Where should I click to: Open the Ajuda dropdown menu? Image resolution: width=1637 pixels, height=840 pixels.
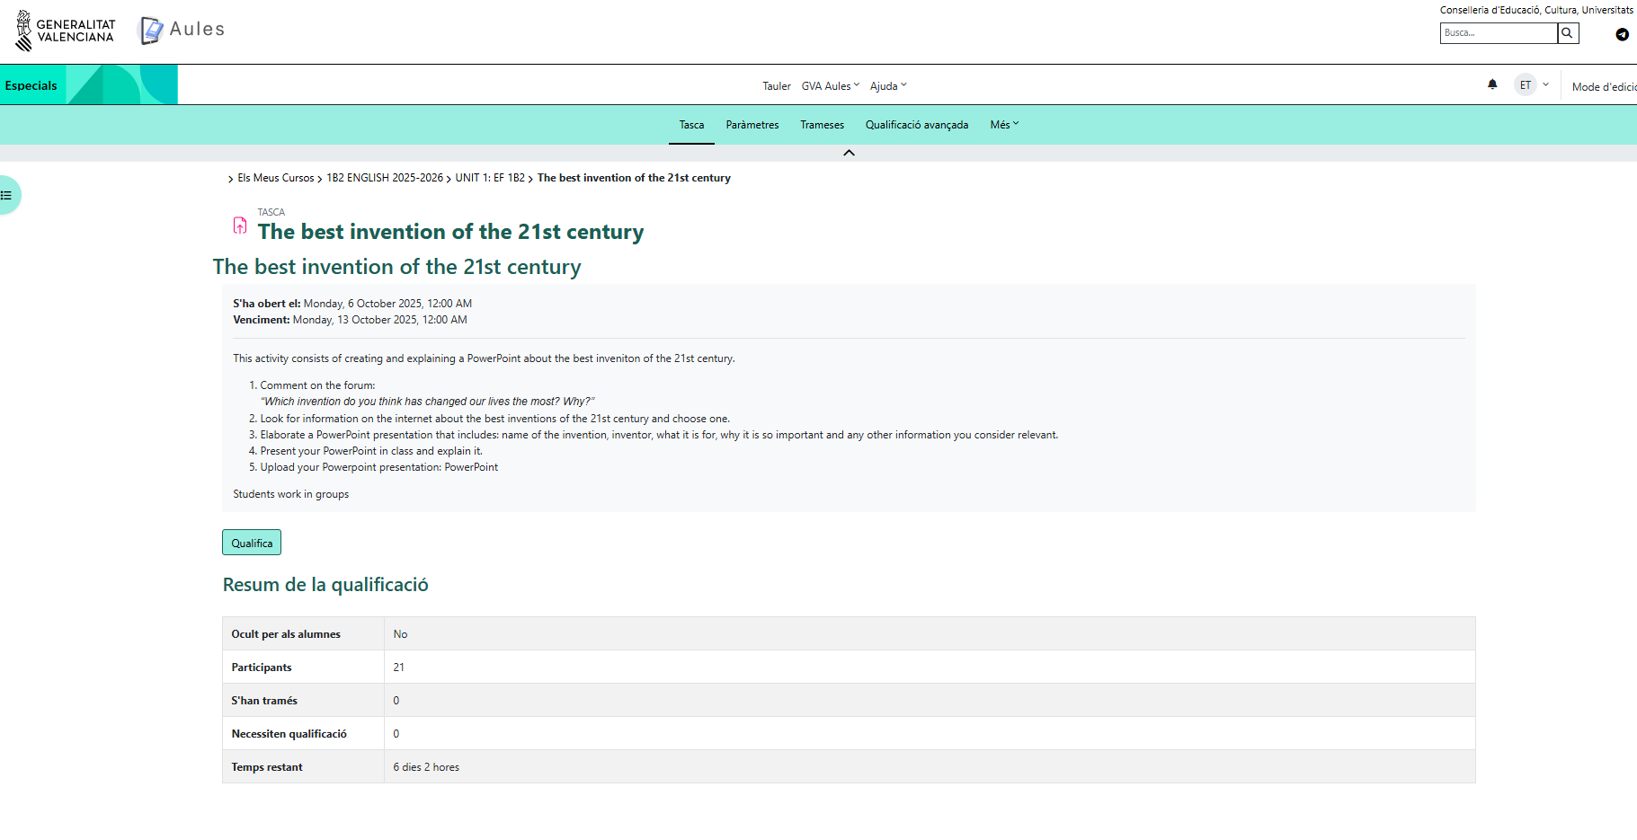coord(888,86)
